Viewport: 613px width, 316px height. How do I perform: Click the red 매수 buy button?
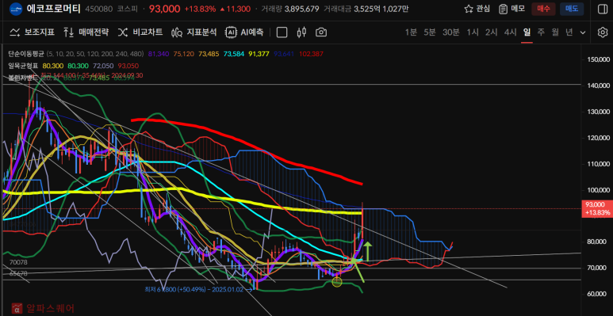543,9
